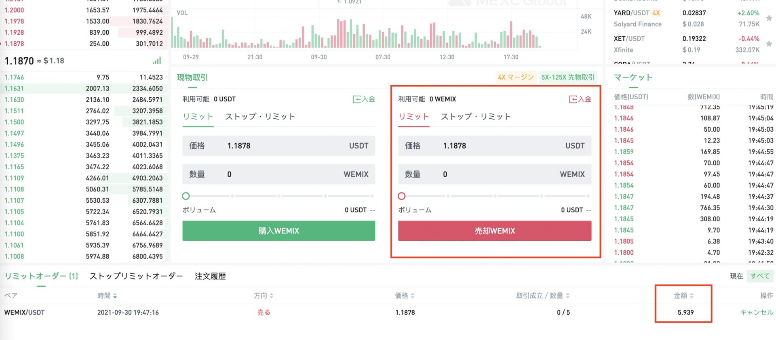Open the ストップリミットオーダー tab
The image size is (776, 340).
(136, 276)
